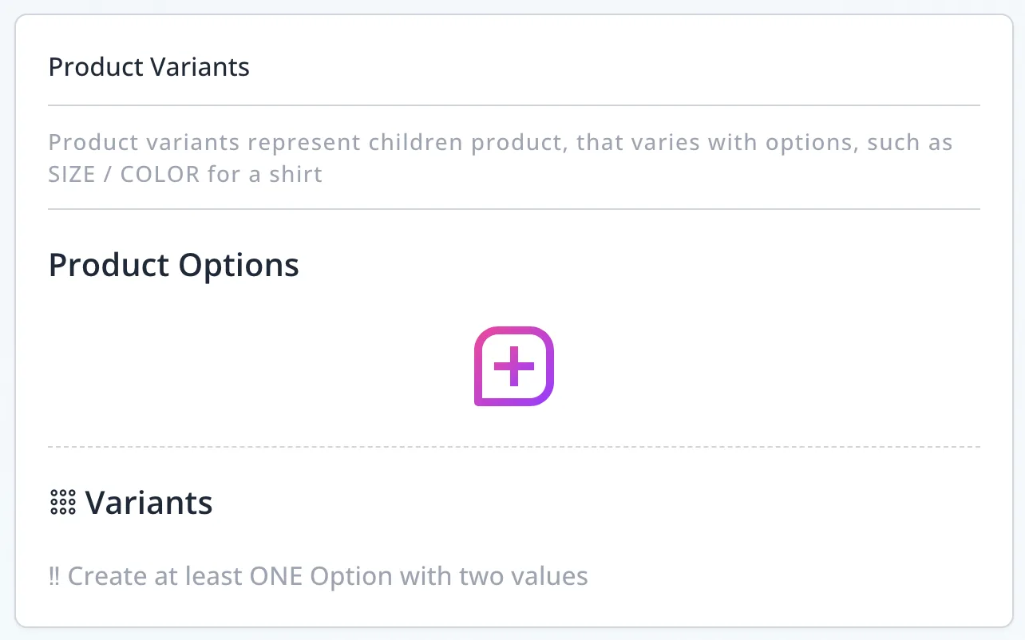Click the product variants description paragraph
Image resolution: width=1025 pixels, height=640 pixels.
click(500, 158)
